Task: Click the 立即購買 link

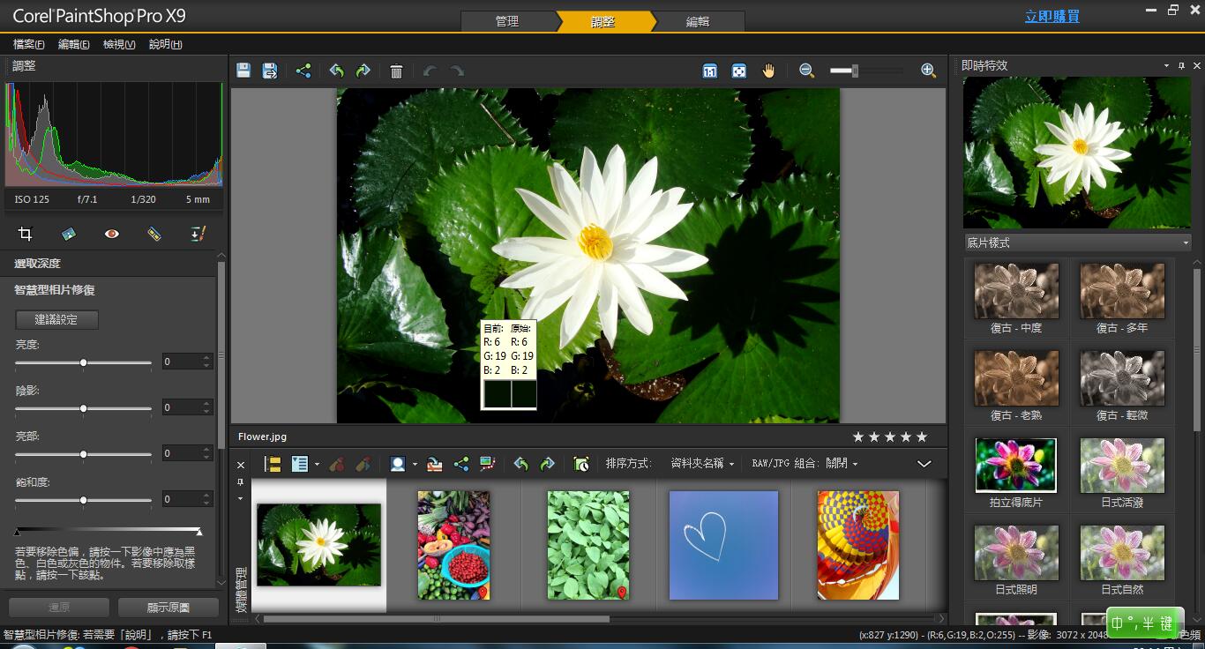Action: (1052, 17)
